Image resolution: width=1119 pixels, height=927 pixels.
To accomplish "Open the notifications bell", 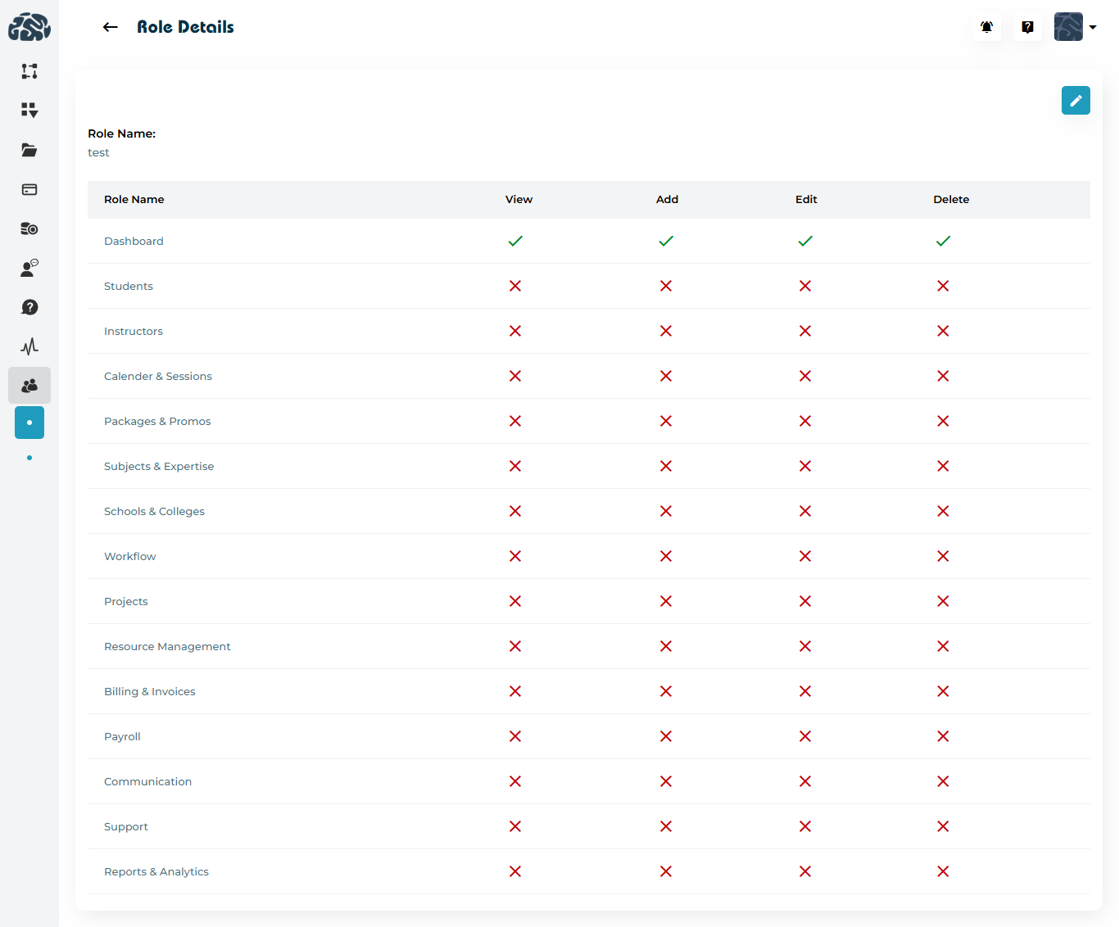I will click(986, 27).
